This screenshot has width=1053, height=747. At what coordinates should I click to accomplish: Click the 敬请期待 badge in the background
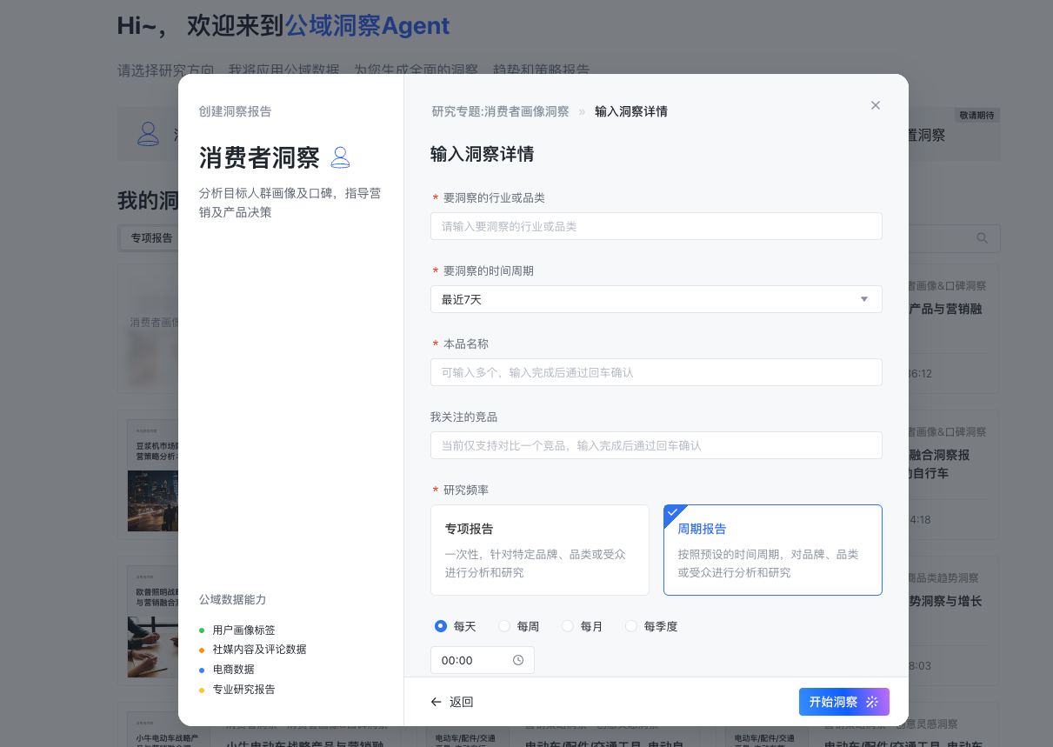coord(977,115)
